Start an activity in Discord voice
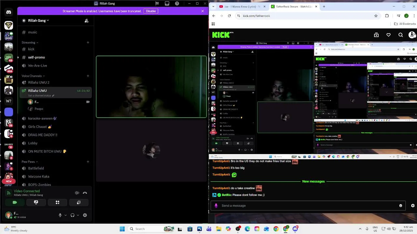 point(57,202)
